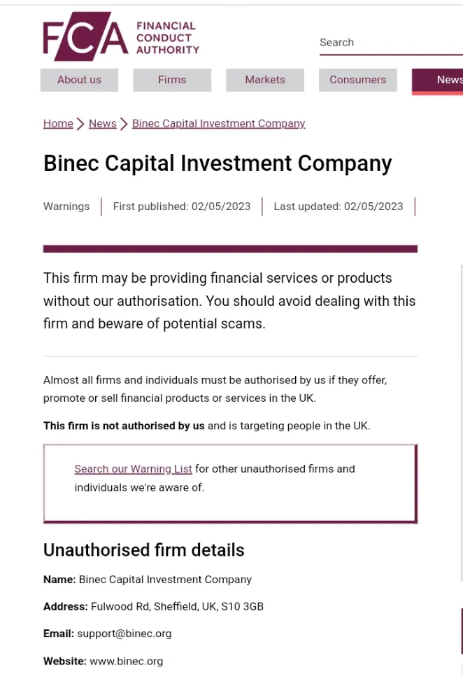463x677 pixels.
Task: Click the Financial Conduct Authority wordmark
Action: (x=168, y=38)
